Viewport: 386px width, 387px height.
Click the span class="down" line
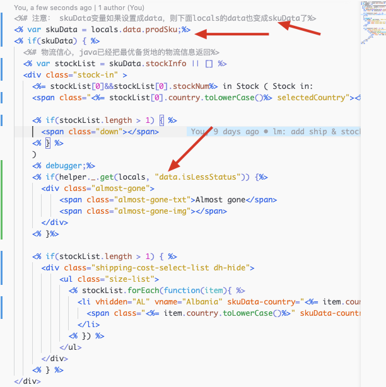[x=100, y=132]
